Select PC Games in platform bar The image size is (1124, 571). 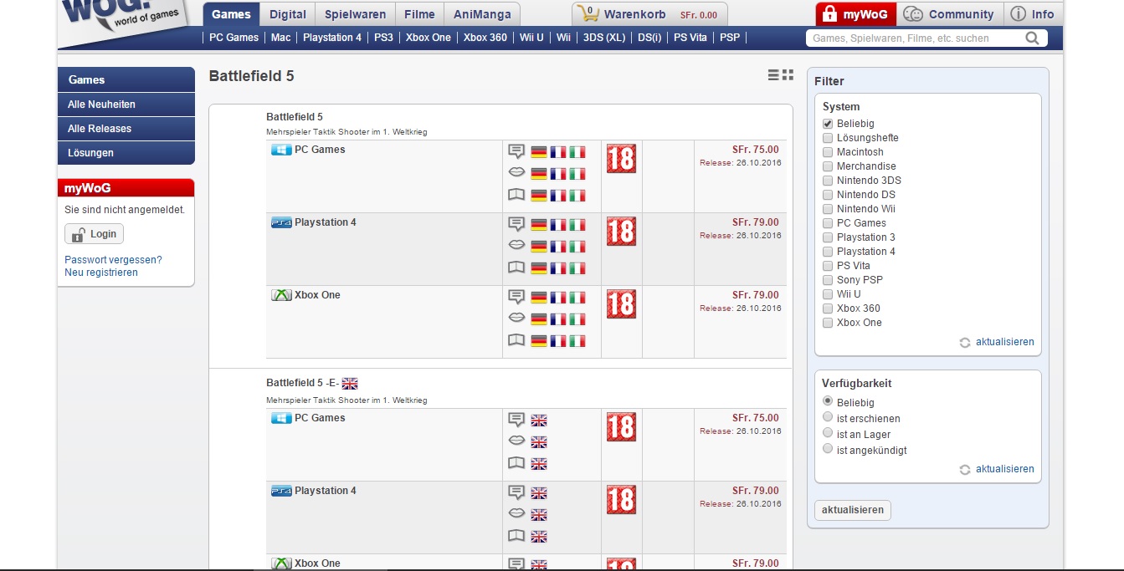tap(234, 38)
